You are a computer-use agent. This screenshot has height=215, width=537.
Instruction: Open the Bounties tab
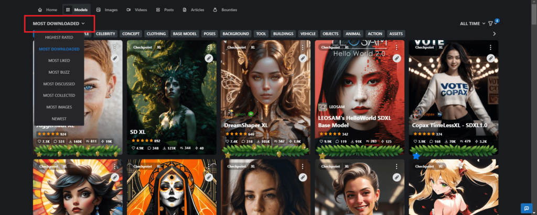[x=225, y=9]
